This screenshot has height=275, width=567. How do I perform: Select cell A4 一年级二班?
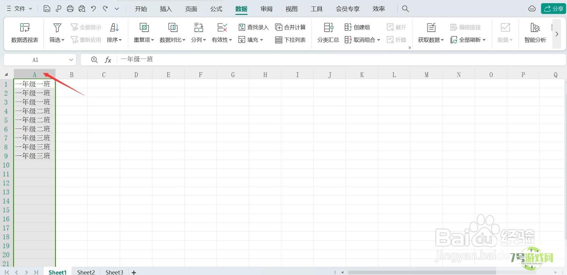[34, 111]
